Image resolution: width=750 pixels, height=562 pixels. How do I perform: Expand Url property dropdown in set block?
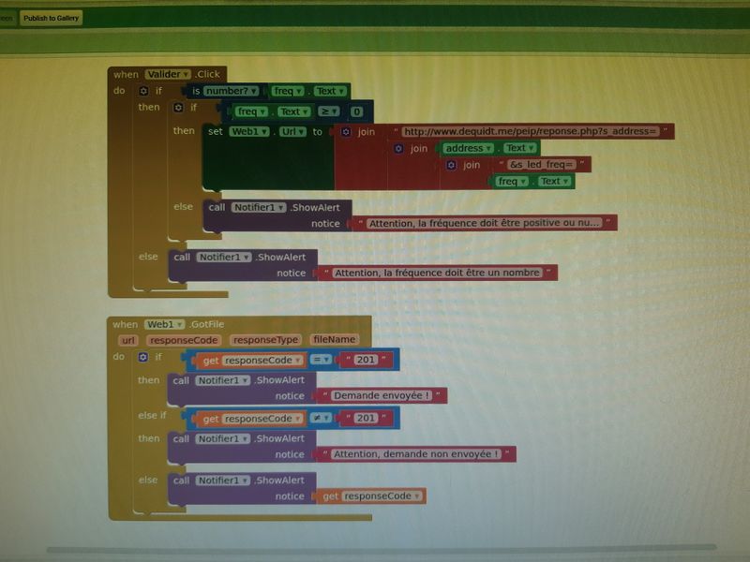[x=293, y=132]
